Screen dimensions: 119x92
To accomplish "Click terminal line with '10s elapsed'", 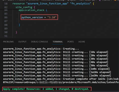I will pos(55,52).
